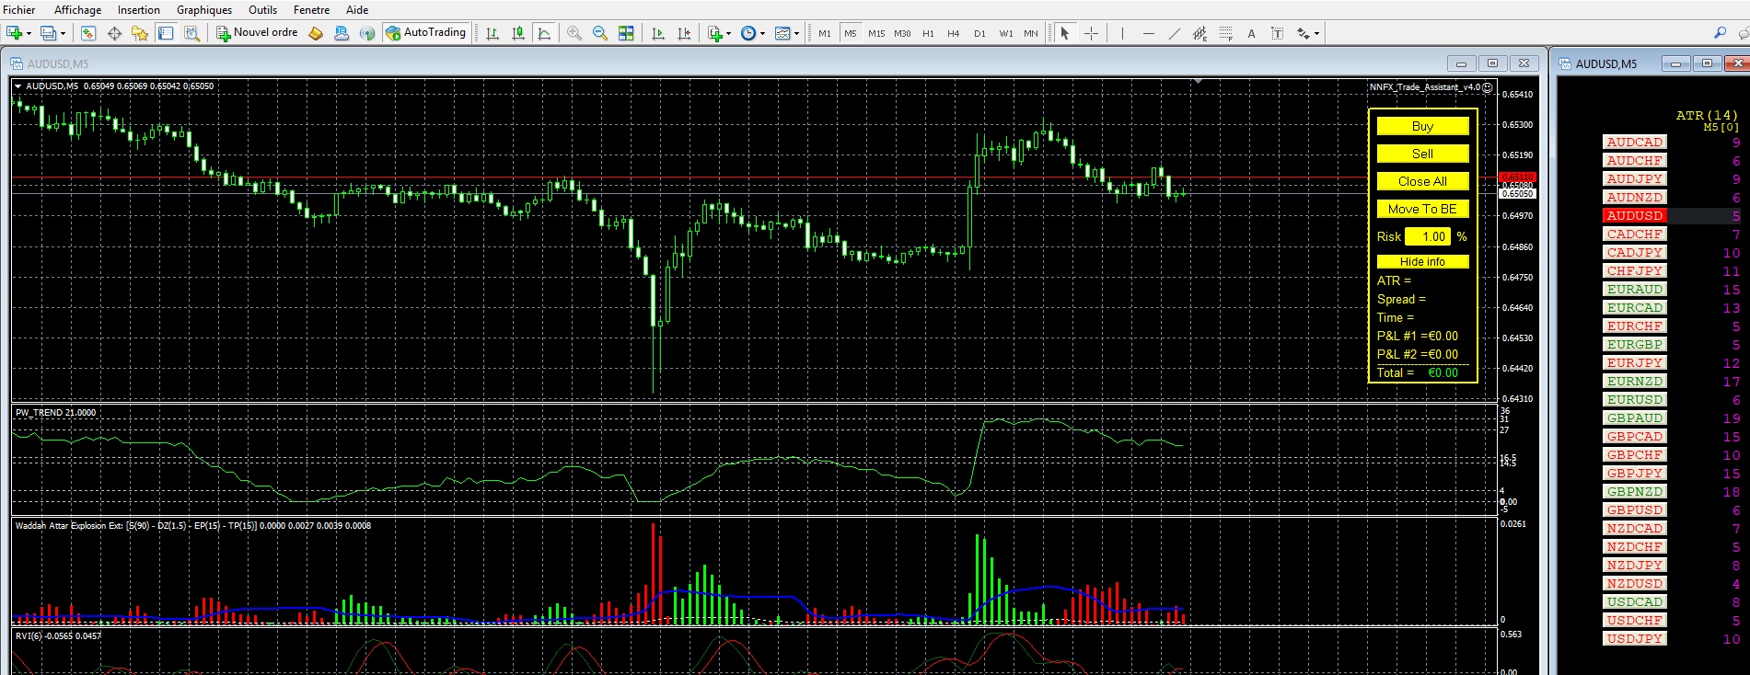
Task: Select M30 timeframe
Action: pyautogui.click(x=902, y=33)
